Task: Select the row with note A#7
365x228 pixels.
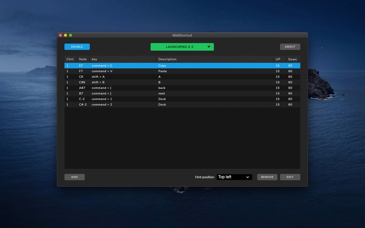Action: pyautogui.click(x=182, y=88)
